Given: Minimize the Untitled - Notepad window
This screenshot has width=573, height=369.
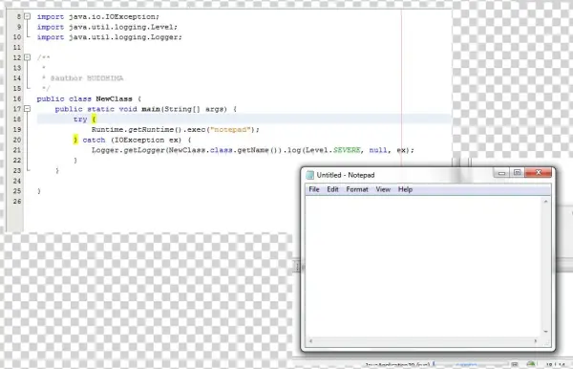Looking at the screenshot, I should [501, 173].
